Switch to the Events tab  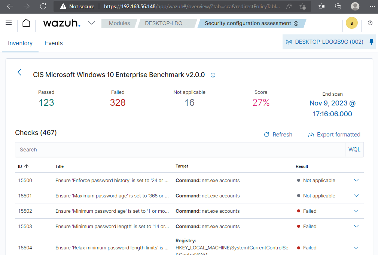(54, 43)
